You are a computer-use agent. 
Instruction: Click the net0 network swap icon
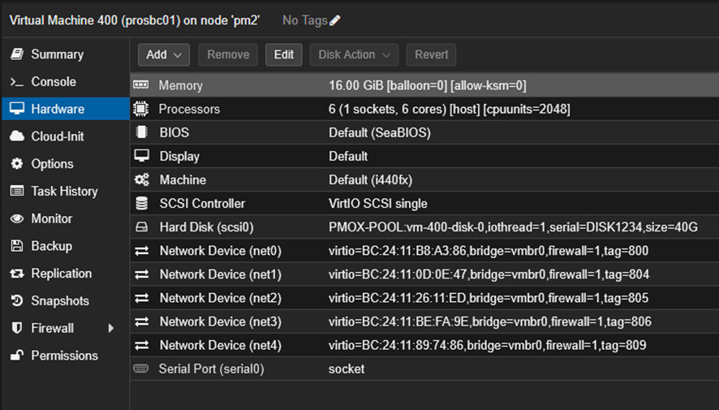point(141,251)
